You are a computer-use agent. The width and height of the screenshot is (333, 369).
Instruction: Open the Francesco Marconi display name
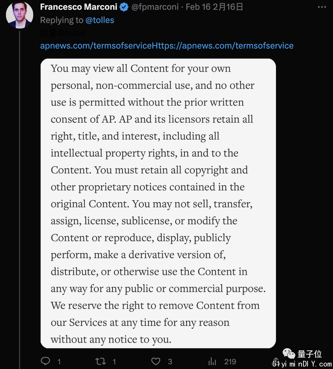79,7
